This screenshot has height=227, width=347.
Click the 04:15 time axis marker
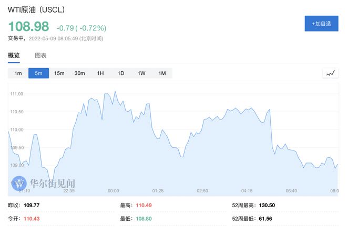[247, 191]
